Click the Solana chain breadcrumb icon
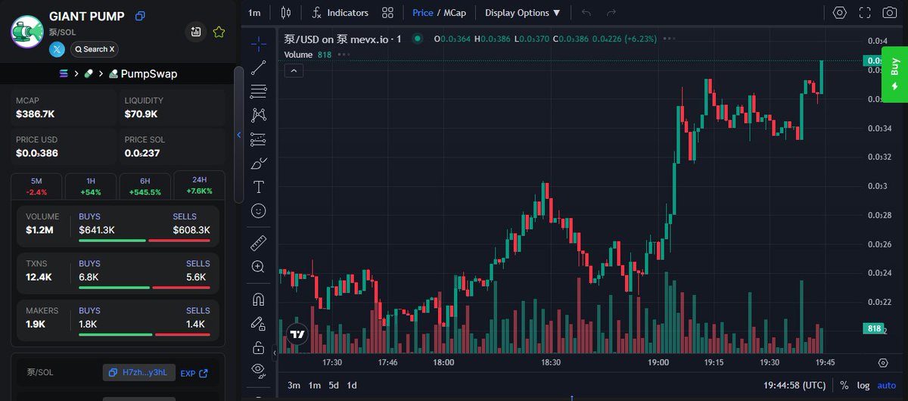Image resolution: width=908 pixels, height=401 pixels. [x=64, y=74]
